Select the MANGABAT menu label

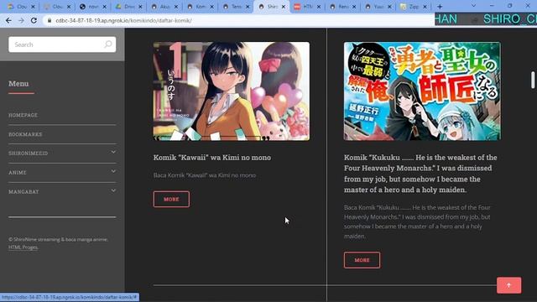(23, 192)
